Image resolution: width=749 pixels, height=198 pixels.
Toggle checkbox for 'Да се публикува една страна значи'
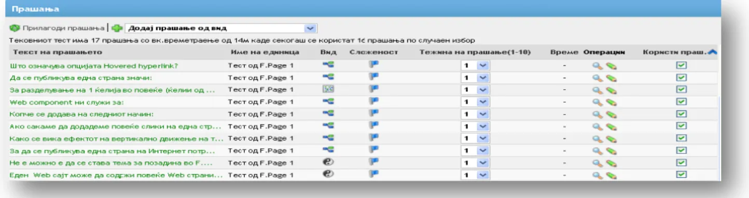(x=681, y=77)
